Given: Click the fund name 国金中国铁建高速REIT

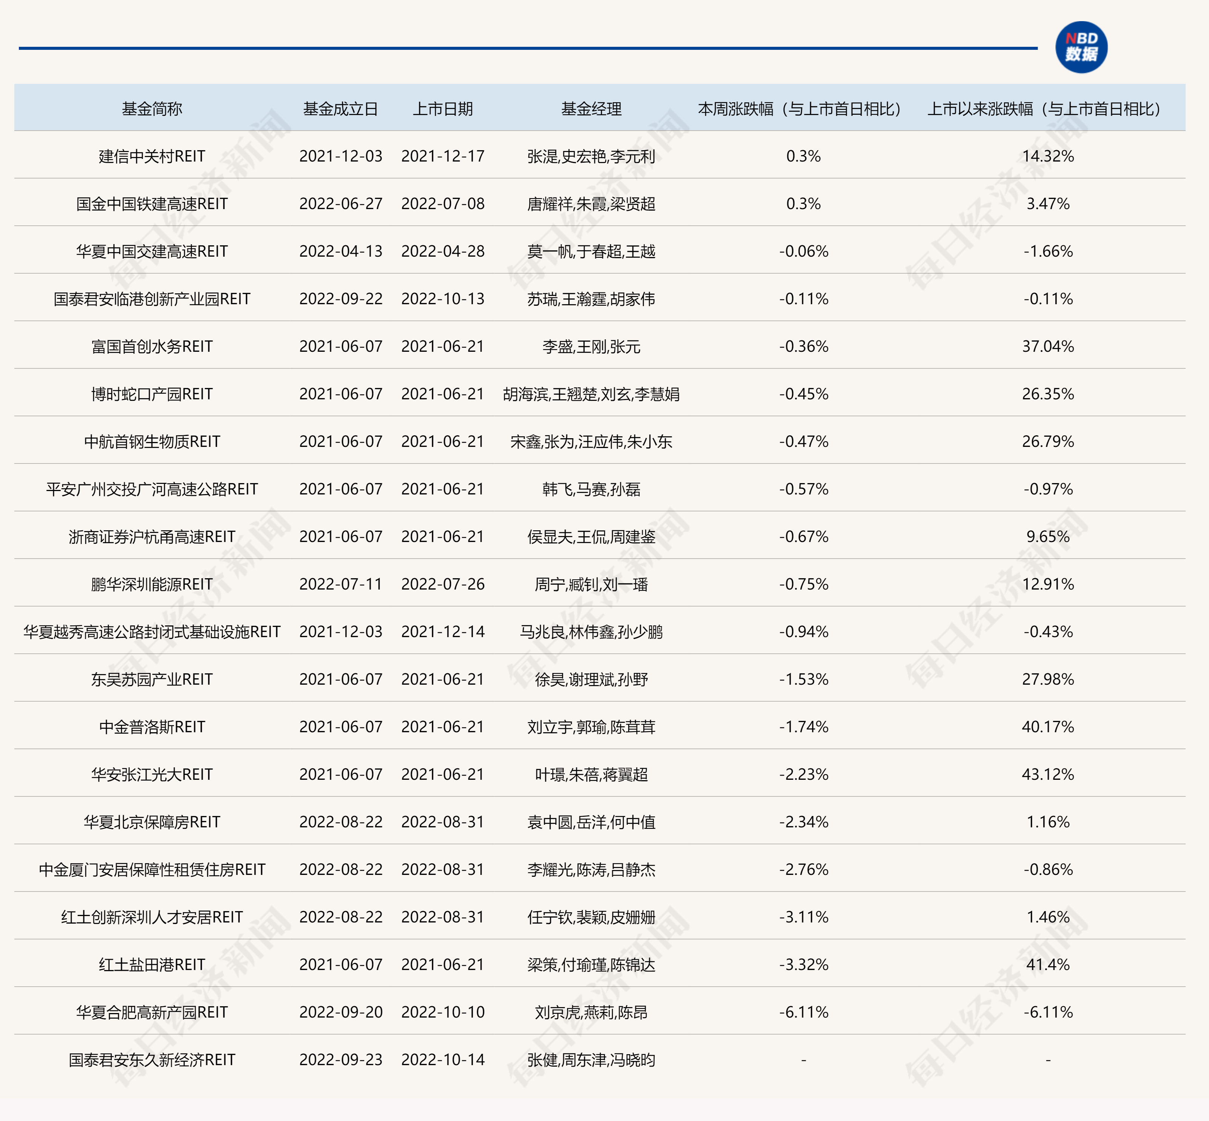Looking at the screenshot, I should (x=152, y=204).
